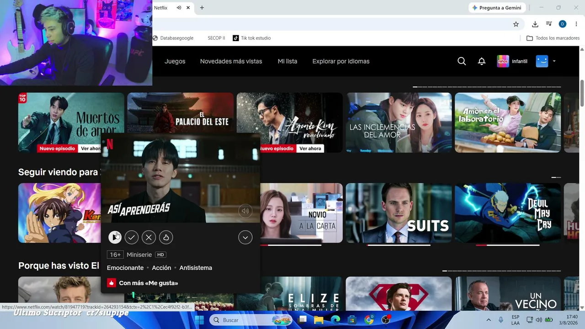The height and width of the screenshot is (329, 585).
Task: Show hidden system tray icons
Action: [489, 320]
